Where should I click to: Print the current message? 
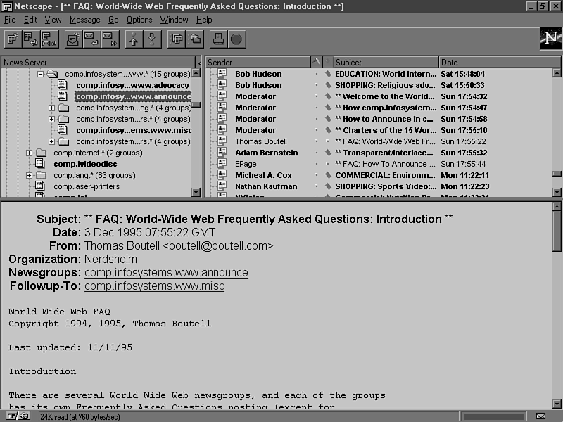point(218,39)
